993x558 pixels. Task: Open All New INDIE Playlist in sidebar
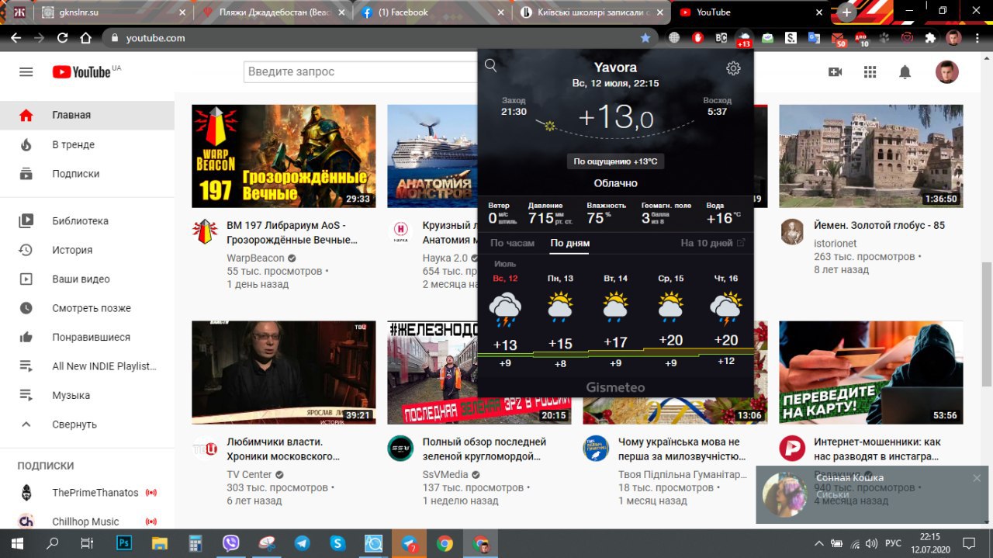pyautogui.click(x=87, y=366)
